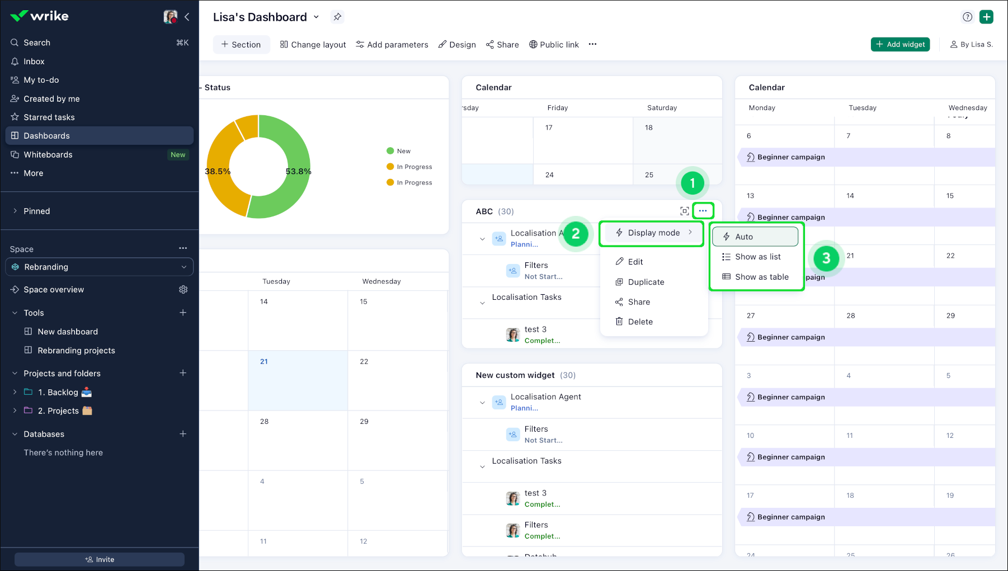The image size is (1008, 571).
Task: Collapse Localisation Tasks in New custom widget
Action: click(x=482, y=467)
